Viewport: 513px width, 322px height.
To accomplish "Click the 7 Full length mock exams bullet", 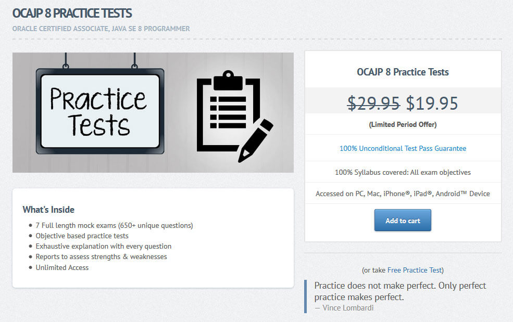I will [114, 226].
